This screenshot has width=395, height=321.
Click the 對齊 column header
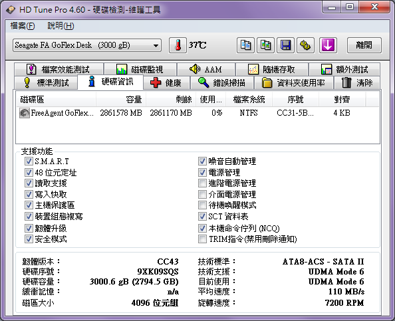pyautogui.click(x=342, y=100)
